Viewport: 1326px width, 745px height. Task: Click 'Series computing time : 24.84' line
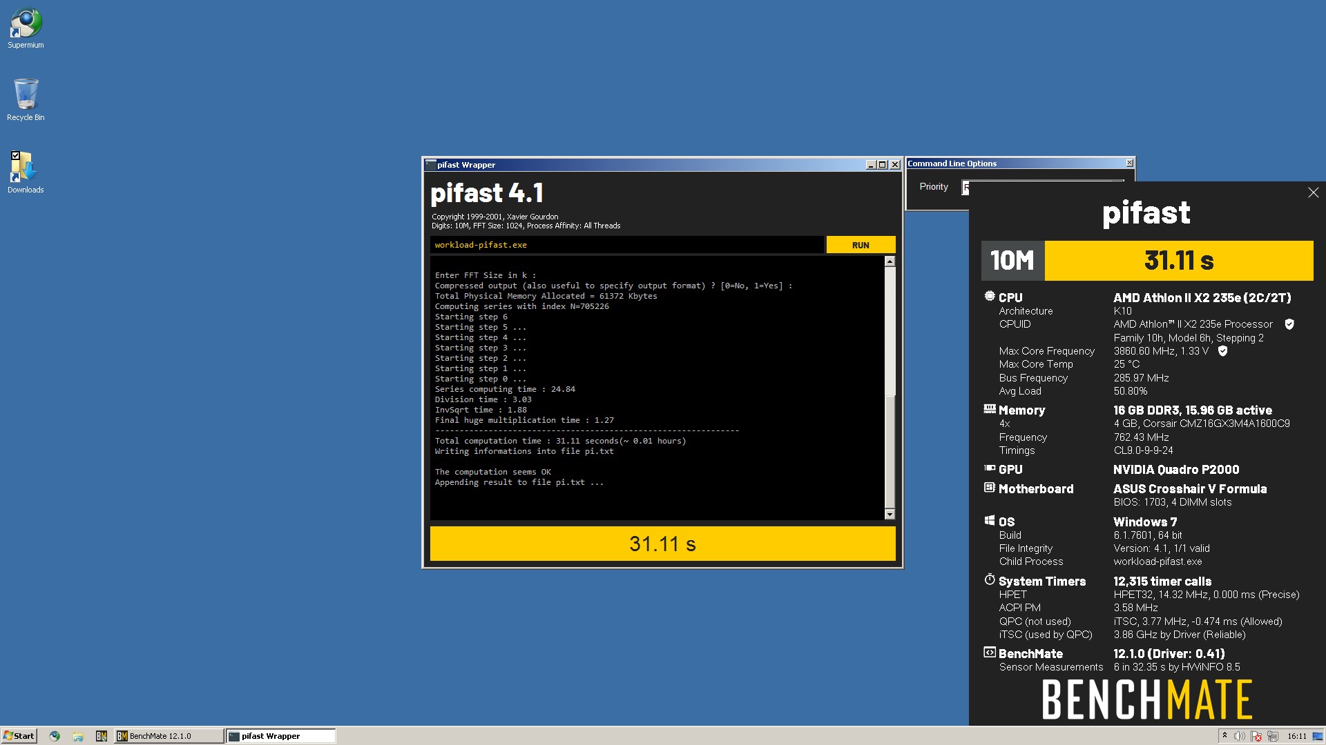point(505,389)
